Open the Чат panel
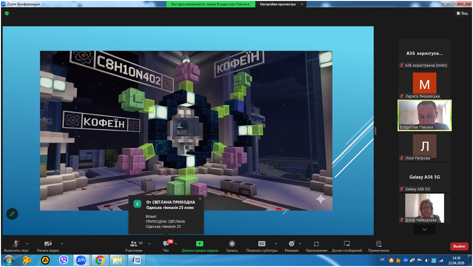 [166, 245]
